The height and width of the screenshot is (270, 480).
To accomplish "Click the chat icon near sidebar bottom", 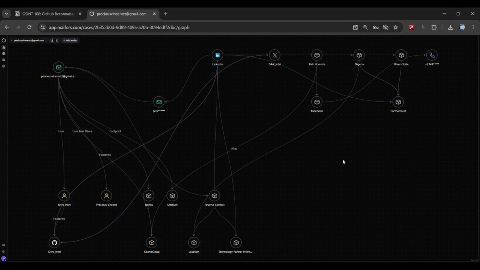I will [4, 245].
